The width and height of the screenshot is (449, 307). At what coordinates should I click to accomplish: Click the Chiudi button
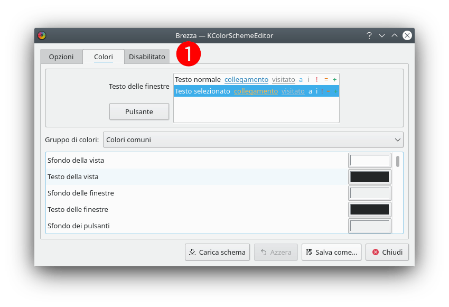387,252
